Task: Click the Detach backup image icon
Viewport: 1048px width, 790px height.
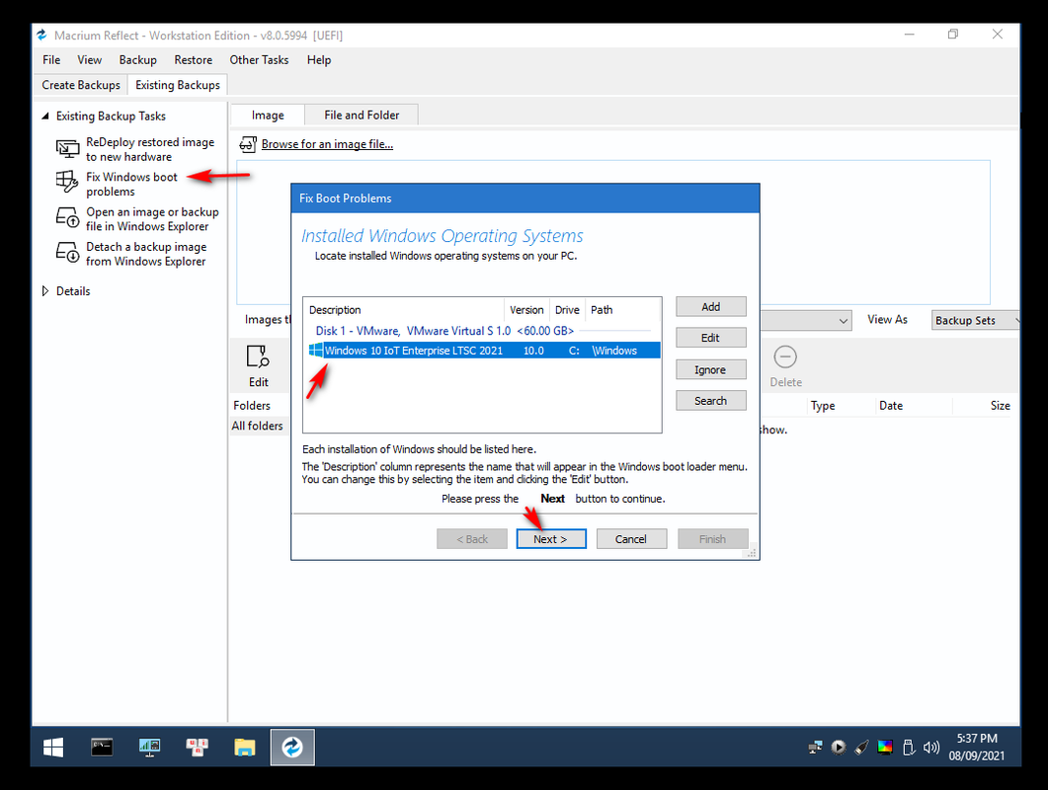Action: coord(67,253)
